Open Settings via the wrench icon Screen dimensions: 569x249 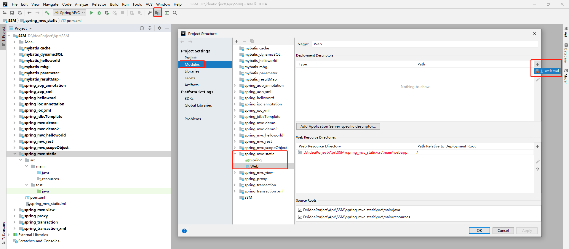pos(150,13)
